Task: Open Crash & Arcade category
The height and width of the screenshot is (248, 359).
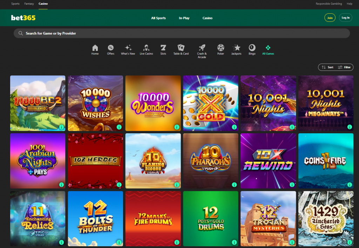Action: coord(202,51)
